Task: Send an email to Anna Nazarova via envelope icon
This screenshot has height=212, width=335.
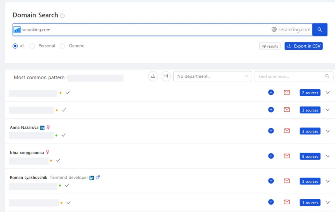Action: [x=286, y=131]
